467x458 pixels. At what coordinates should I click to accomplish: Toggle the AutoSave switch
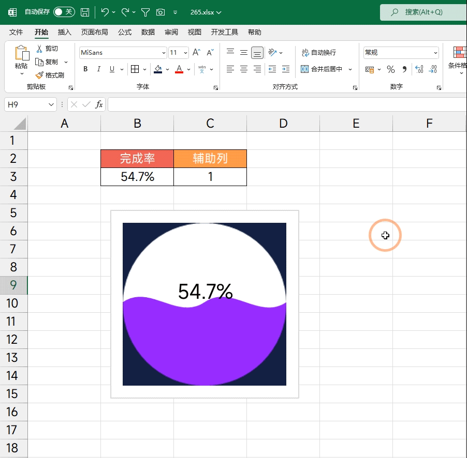pyautogui.click(x=64, y=12)
